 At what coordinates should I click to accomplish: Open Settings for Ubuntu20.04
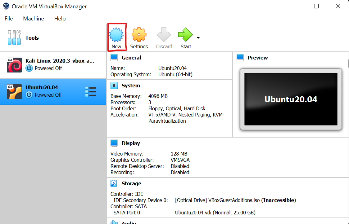click(x=139, y=35)
